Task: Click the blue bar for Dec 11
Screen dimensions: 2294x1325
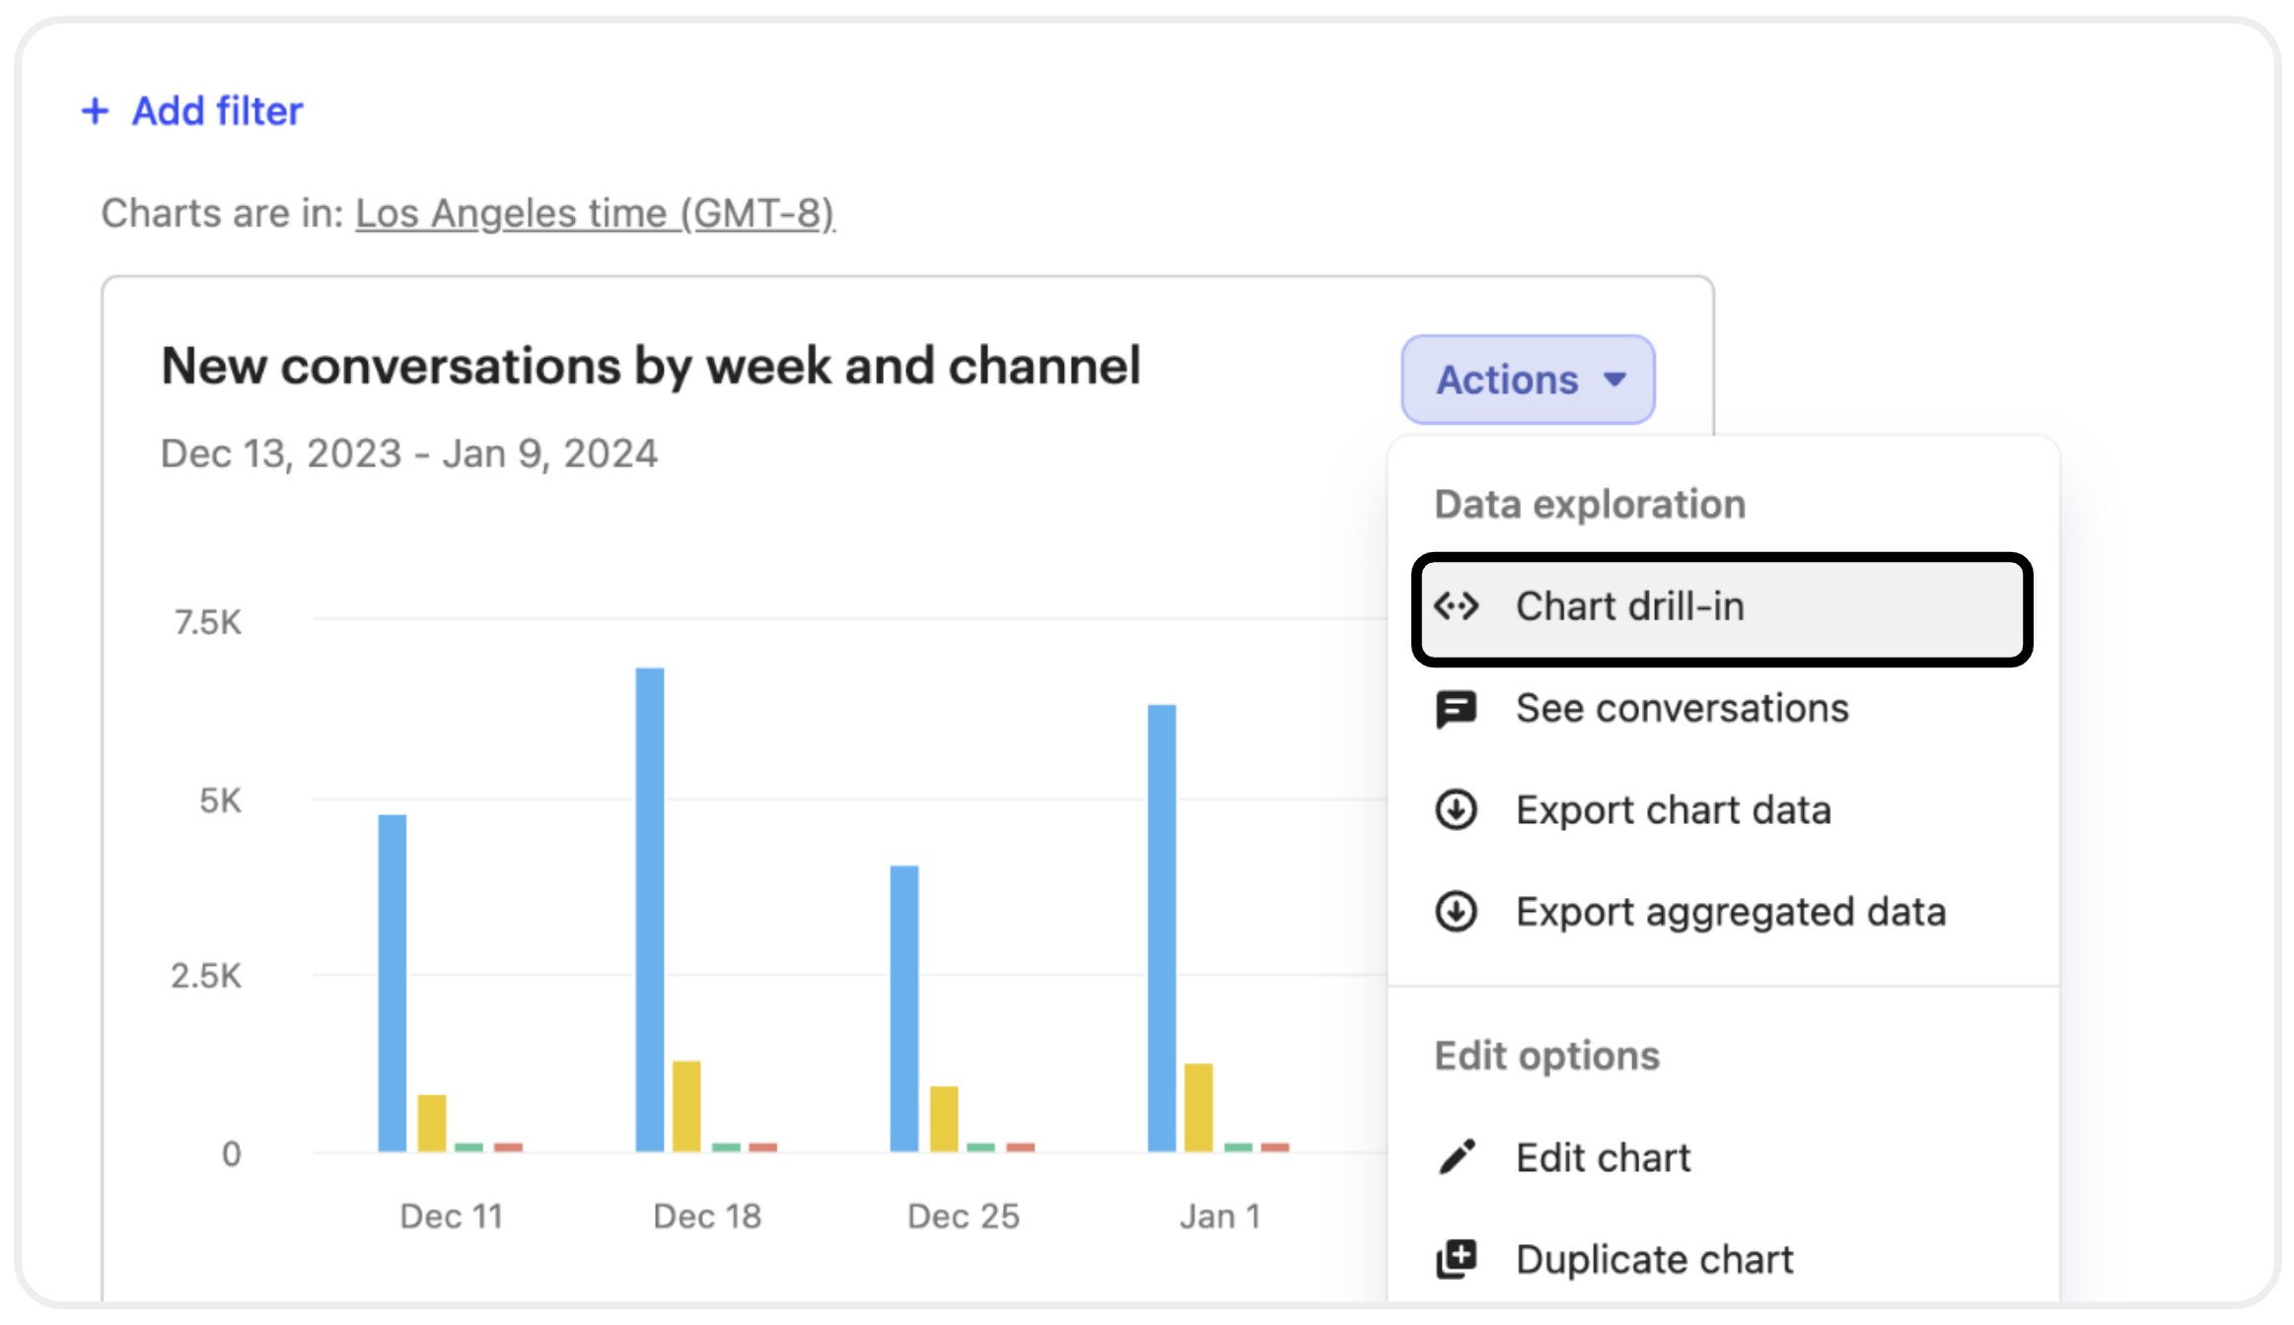Action: 393,983
